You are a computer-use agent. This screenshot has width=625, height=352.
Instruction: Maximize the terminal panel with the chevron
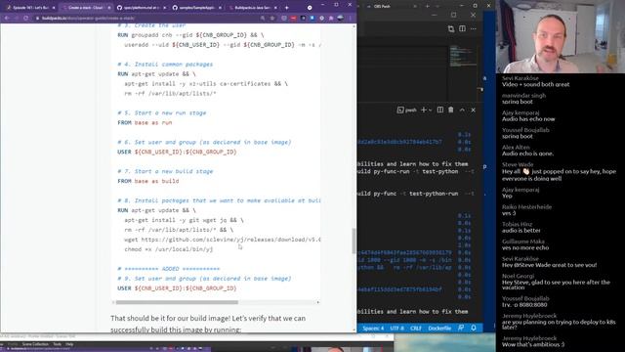click(x=462, y=110)
